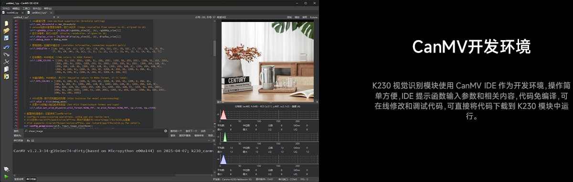
Task: Undo with the blue curved arrow icon
Action: 6,47
